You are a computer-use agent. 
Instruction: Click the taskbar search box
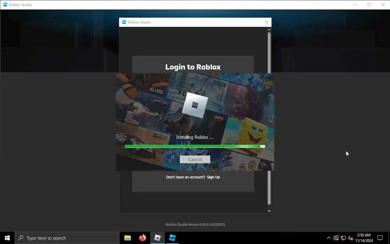click(x=67, y=238)
